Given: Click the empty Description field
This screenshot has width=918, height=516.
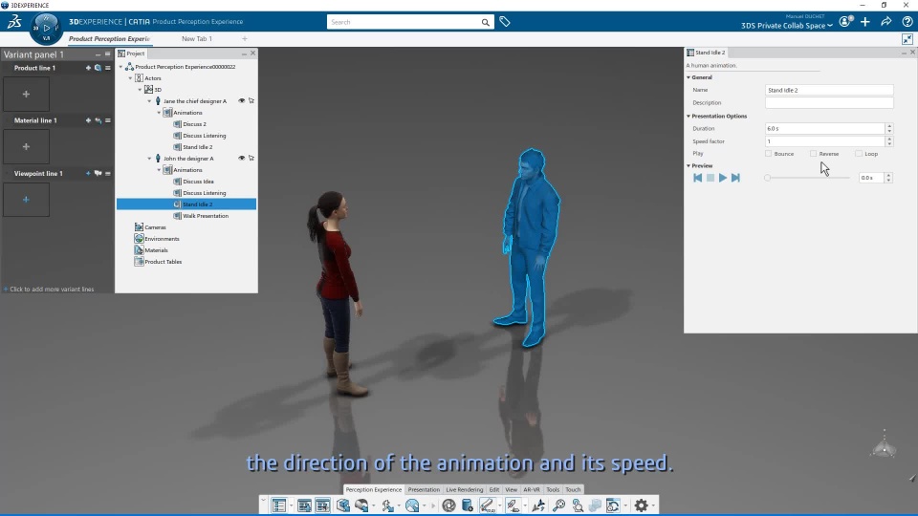Looking at the screenshot, I should [829, 102].
